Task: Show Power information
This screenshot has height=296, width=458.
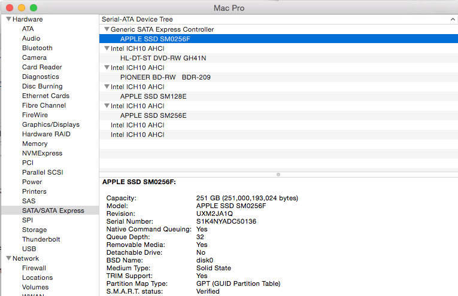Action: click(32, 182)
